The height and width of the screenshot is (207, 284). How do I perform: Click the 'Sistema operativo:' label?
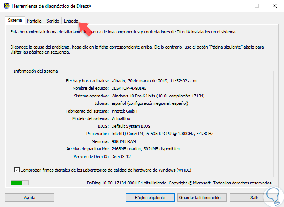point(91,96)
